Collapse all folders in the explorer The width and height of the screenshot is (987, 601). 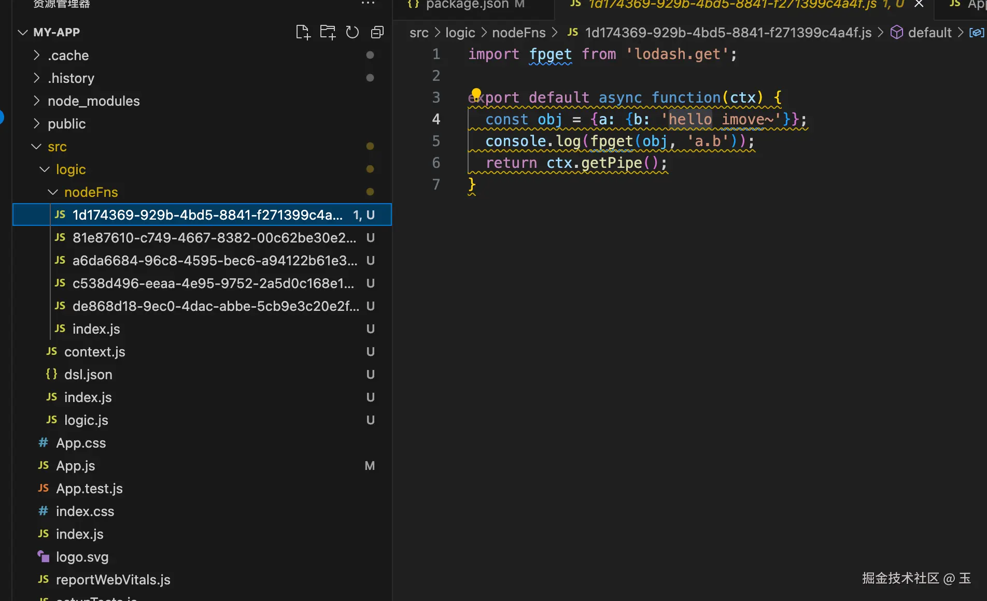[377, 32]
